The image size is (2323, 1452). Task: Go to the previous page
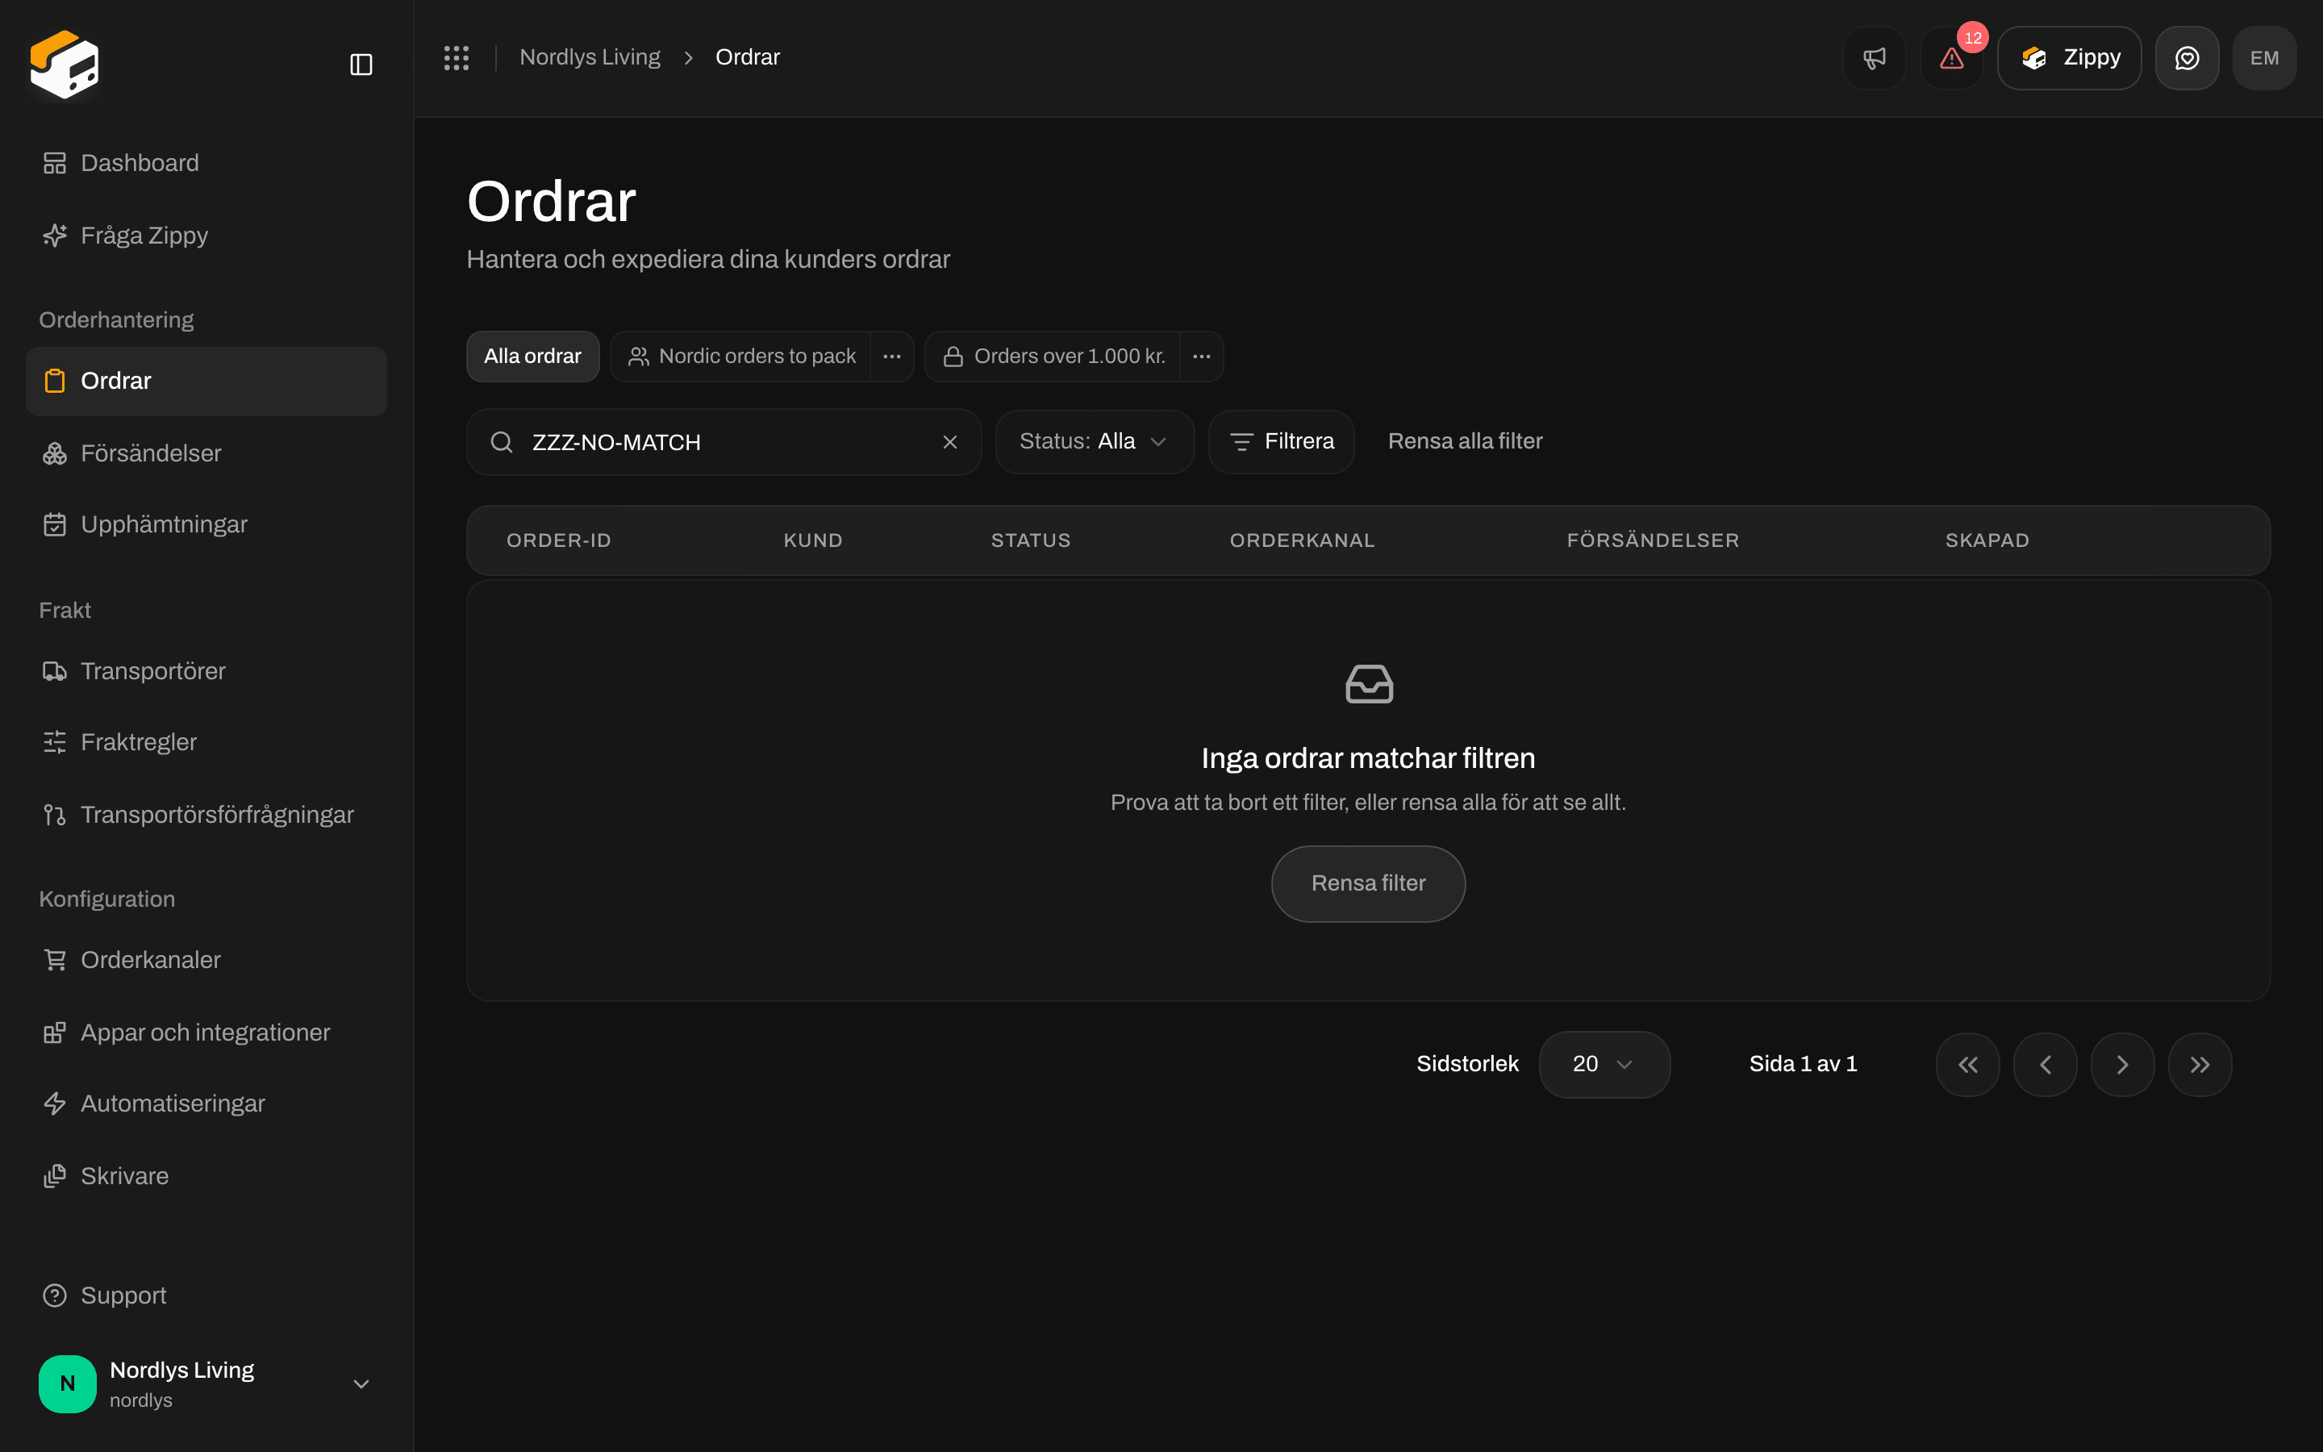click(2046, 1064)
